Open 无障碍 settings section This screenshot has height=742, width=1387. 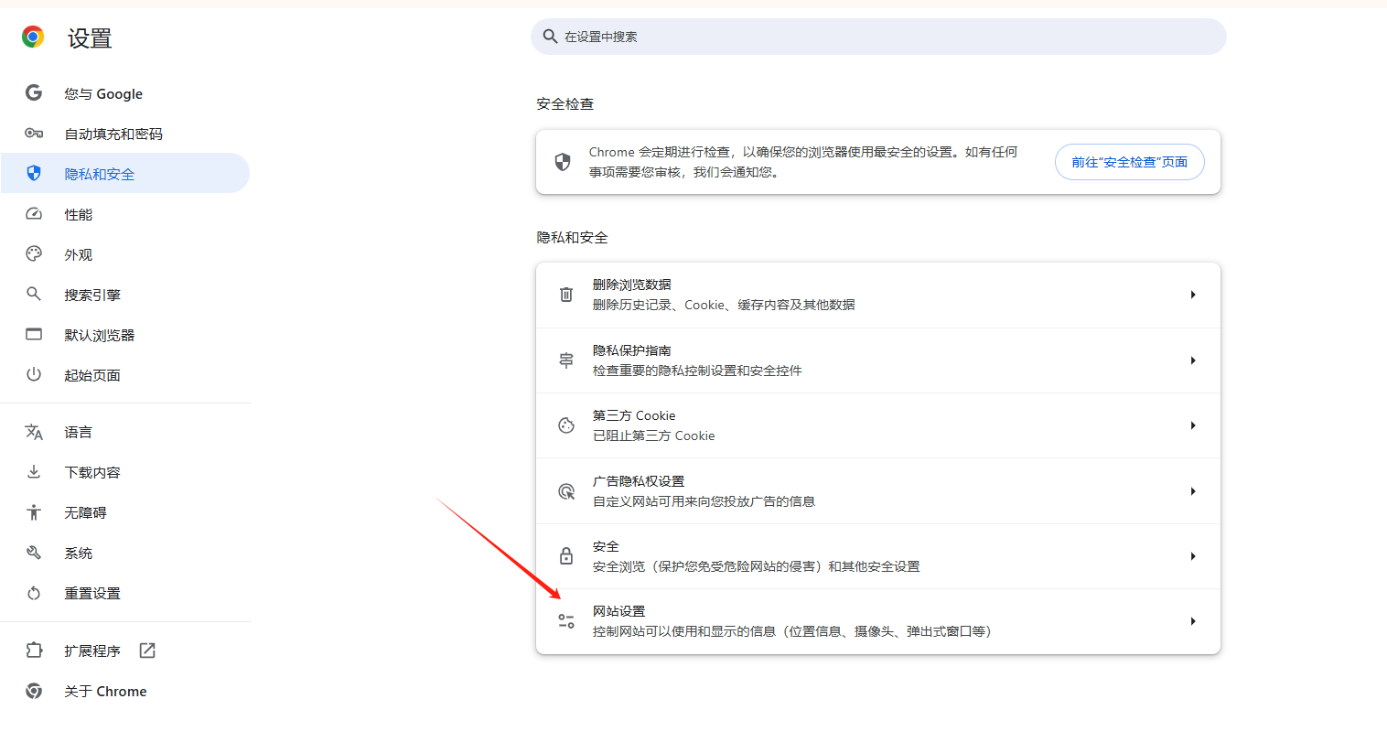pos(125,512)
